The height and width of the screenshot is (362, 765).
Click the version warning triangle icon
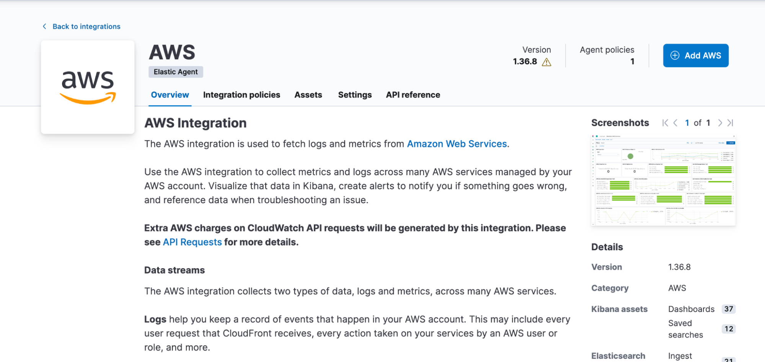[546, 62]
